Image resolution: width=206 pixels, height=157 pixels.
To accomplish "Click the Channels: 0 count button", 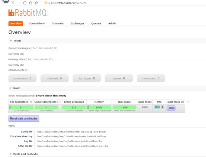I will tap(54, 78).
